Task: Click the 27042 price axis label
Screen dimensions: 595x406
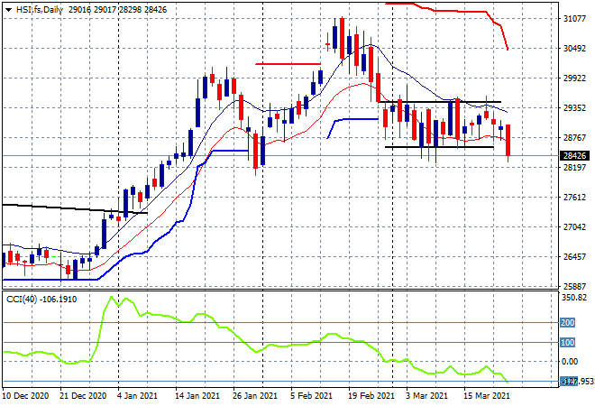Action: point(574,227)
